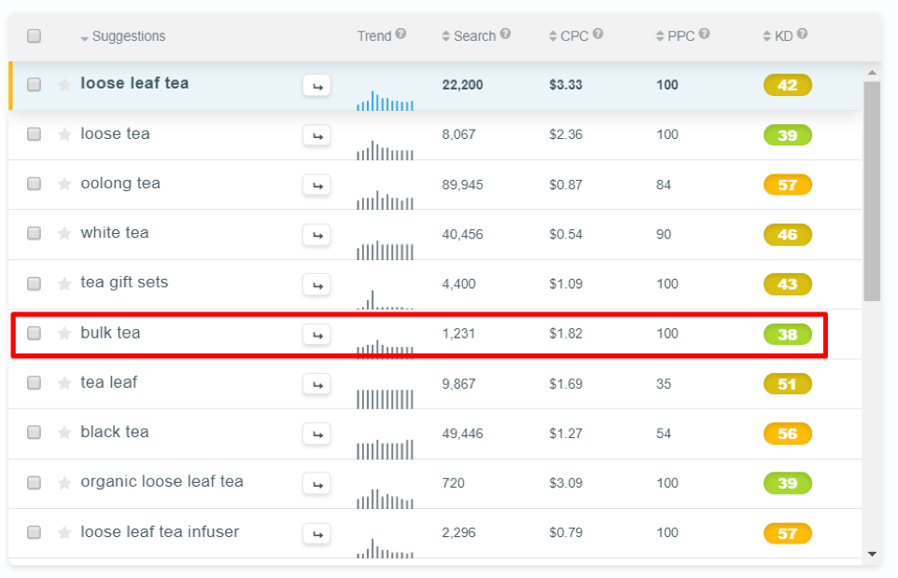This screenshot has height=578, width=898.
Task: Sort table by PPC column
Action: coord(675,36)
